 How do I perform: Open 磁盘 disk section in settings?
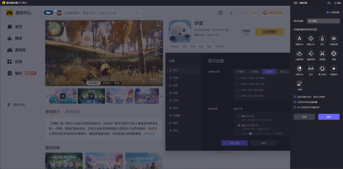pyautogui.click(x=184, y=93)
